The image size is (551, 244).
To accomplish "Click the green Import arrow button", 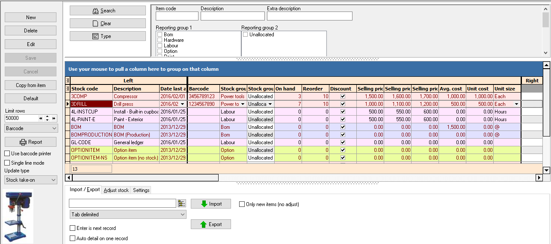I will [x=210, y=204].
